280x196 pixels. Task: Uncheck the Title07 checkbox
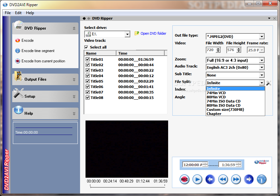(88, 92)
